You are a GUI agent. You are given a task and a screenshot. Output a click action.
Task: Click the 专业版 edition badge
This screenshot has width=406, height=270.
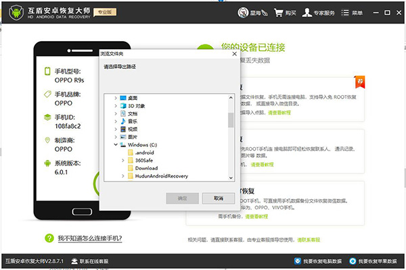(x=105, y=12)
